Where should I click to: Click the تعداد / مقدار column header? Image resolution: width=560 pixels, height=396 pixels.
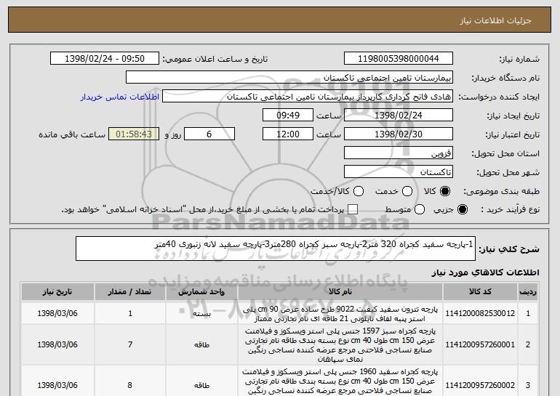click(129, 292)
